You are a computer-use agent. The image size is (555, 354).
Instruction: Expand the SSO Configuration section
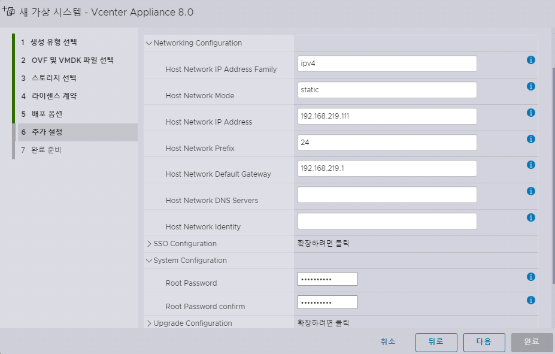(x=149, y=244)
